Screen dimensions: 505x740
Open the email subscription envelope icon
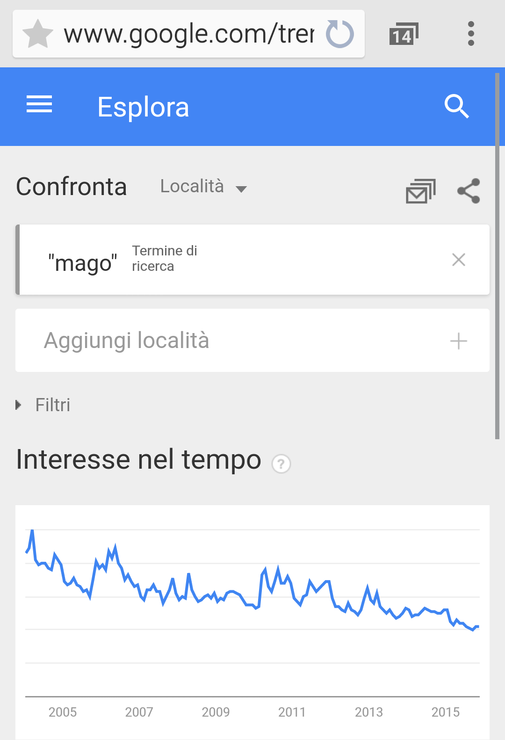[x=421, y=191]
